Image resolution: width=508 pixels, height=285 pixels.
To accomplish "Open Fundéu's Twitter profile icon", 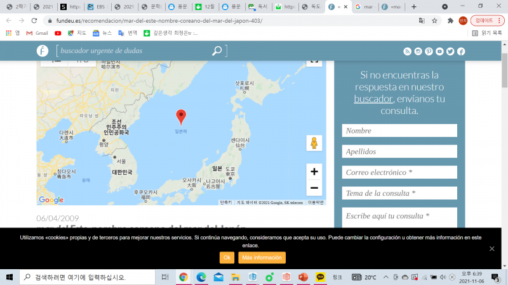I will (x=450, y=51).
